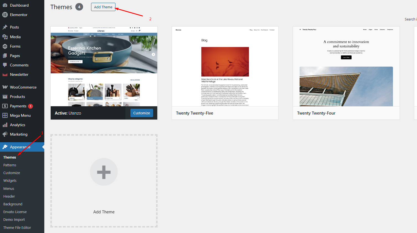This screenshot has height=233, width=417.
Task: Go to Customize in Appearance submenu
Action: point(12,173)
